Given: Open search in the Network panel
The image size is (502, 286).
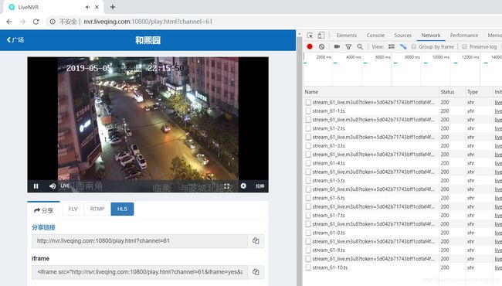Looking at the screenshot, I should [360, 46].
